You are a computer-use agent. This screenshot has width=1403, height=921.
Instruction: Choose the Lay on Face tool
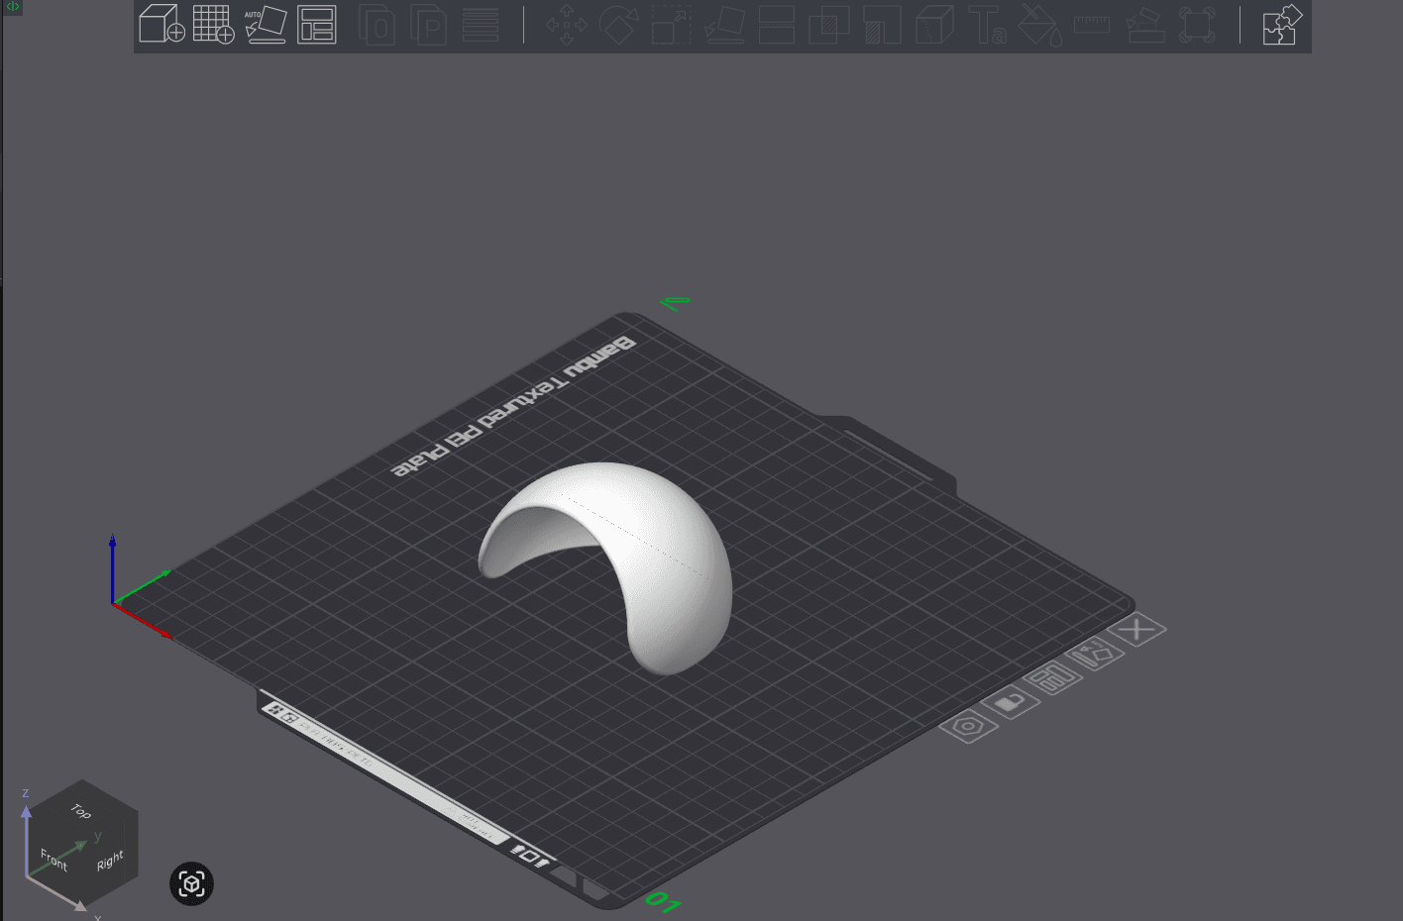pyautogui.click(x=724, y=25)
